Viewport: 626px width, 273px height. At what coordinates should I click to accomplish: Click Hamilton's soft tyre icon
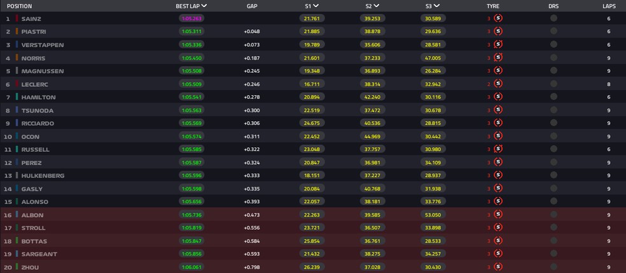[x=498, y=97]
